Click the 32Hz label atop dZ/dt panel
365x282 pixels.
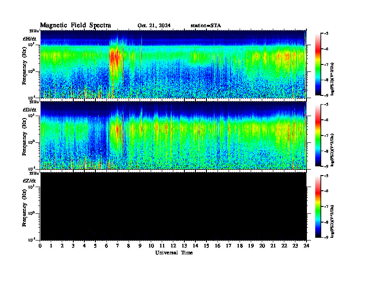[34, 173]
